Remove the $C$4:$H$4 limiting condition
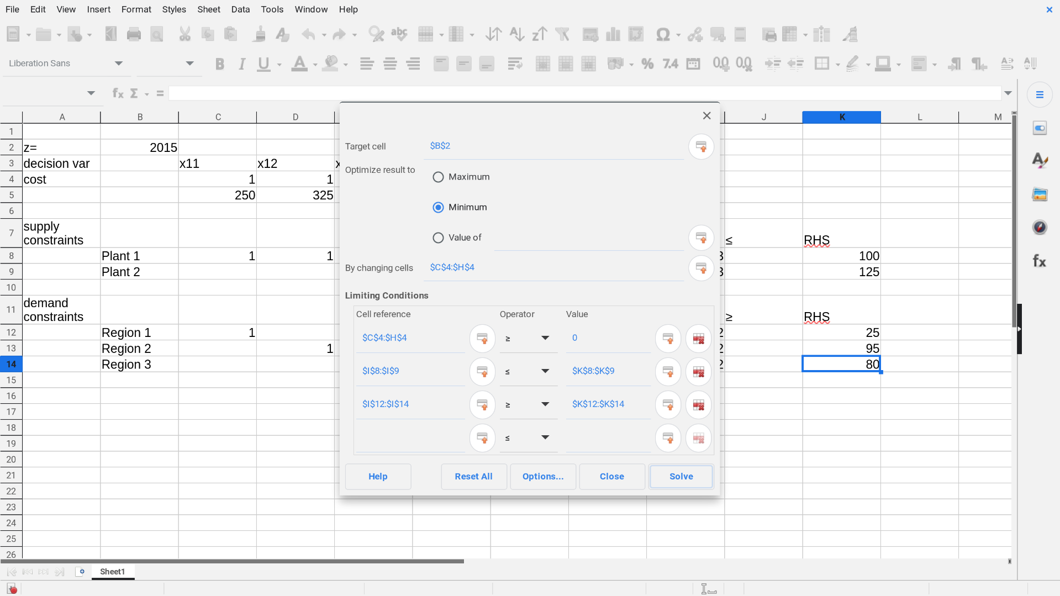Screen dimensions: 1060x596 pyautogui.click(x=698, y=339)
